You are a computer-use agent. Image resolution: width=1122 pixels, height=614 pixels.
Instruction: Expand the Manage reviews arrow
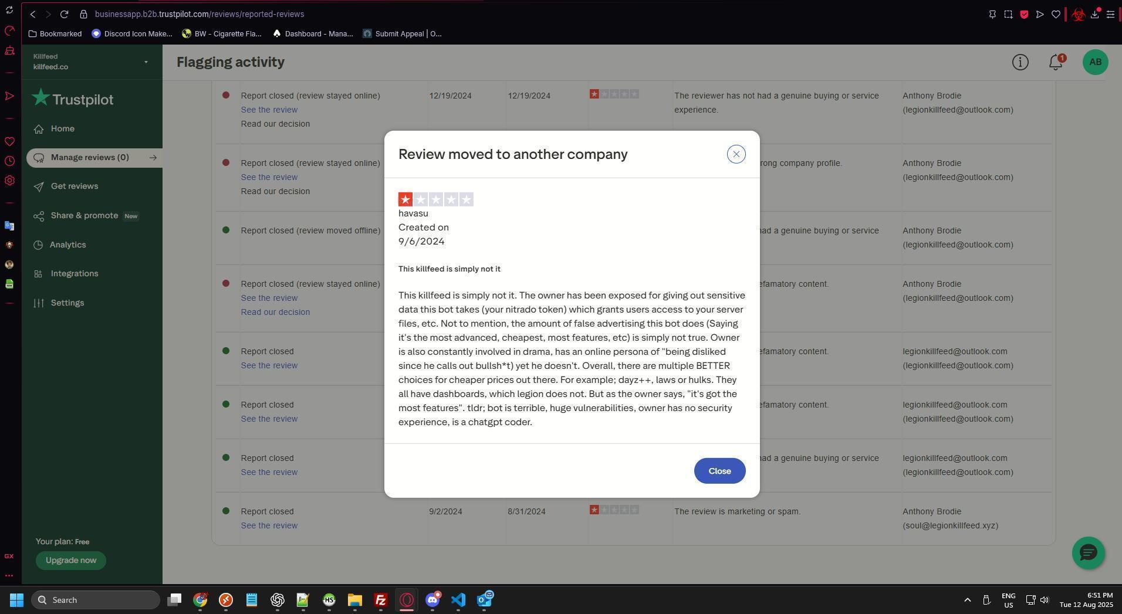pyautogui.click(x=153, y=157)
